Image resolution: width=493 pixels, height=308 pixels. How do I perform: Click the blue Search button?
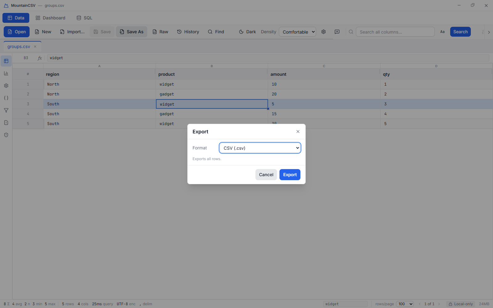click(x=460, y=32)
